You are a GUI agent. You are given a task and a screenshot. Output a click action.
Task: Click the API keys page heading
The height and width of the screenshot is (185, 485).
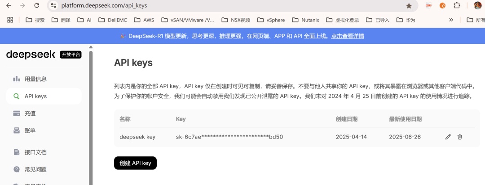(x=133, y=63)
